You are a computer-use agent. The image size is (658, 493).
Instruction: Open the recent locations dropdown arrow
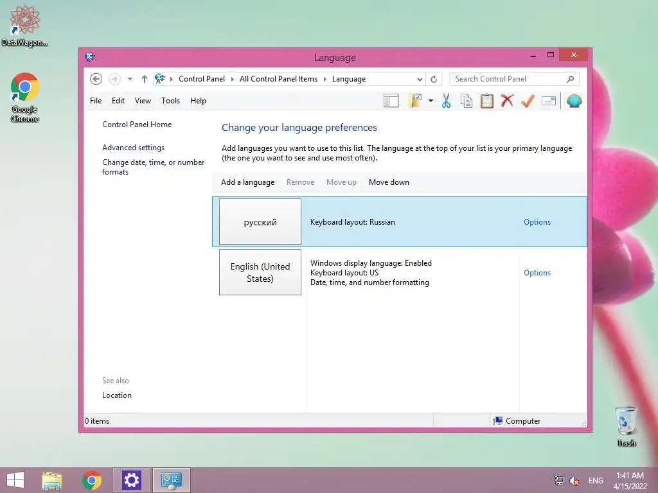coord(130,79)
